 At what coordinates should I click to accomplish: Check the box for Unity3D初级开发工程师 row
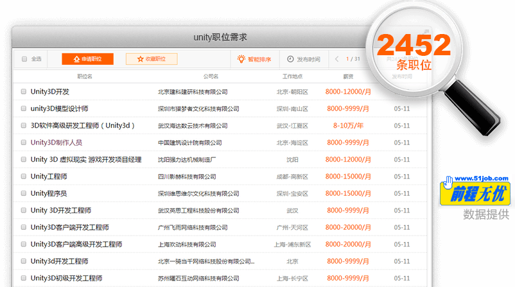(x=24, y=278)
